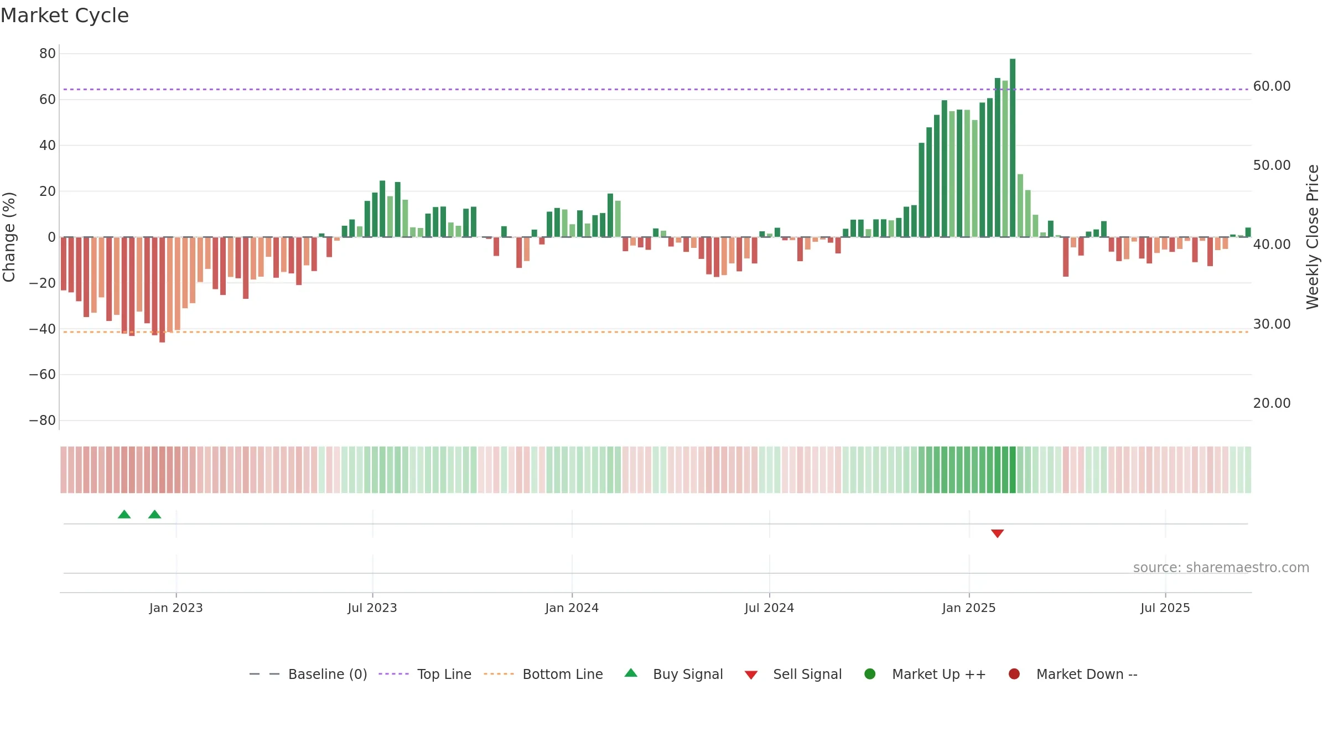
Task: Select the red sell signal marker near Jan 2025
Action: (997, 533)
